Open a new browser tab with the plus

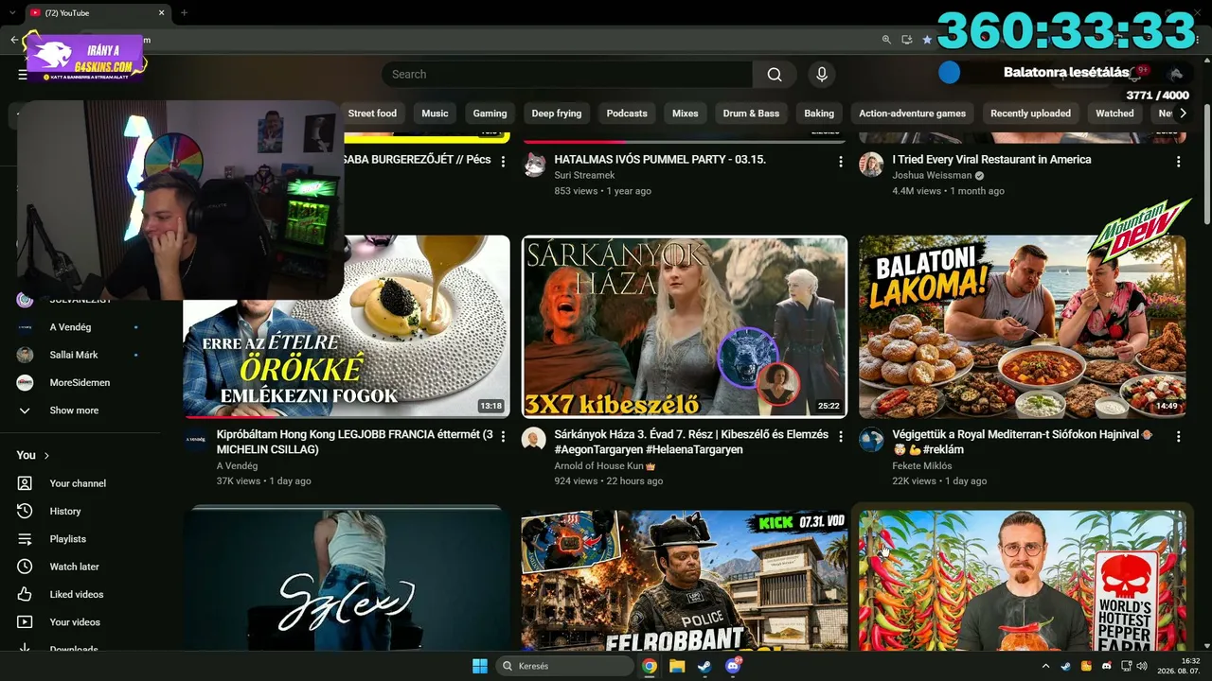(x=184, y=13)
